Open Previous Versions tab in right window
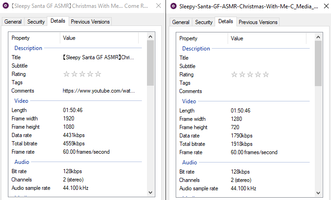Viewport: 331px width, 200px height. point(258,22)
